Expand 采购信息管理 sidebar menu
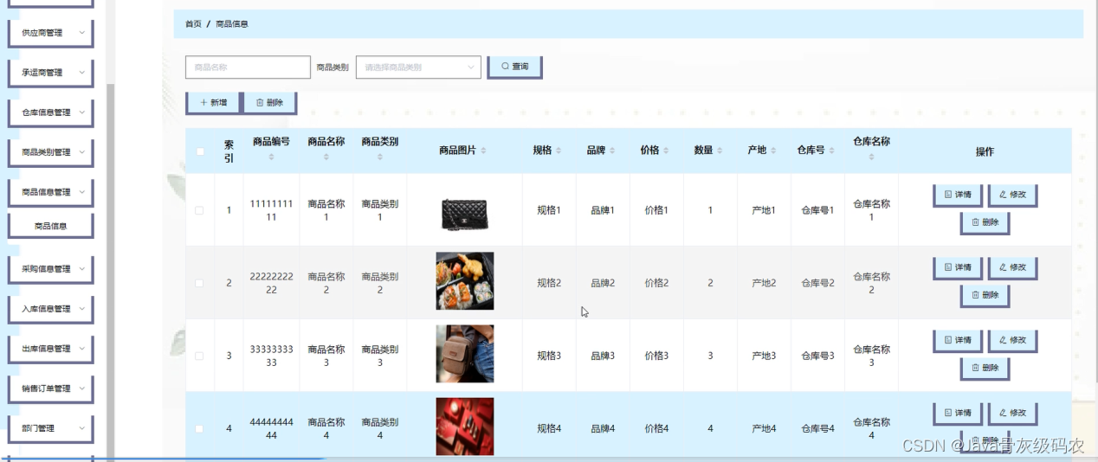This screenshot has height=462, width=1098. (x=50, y=269)
